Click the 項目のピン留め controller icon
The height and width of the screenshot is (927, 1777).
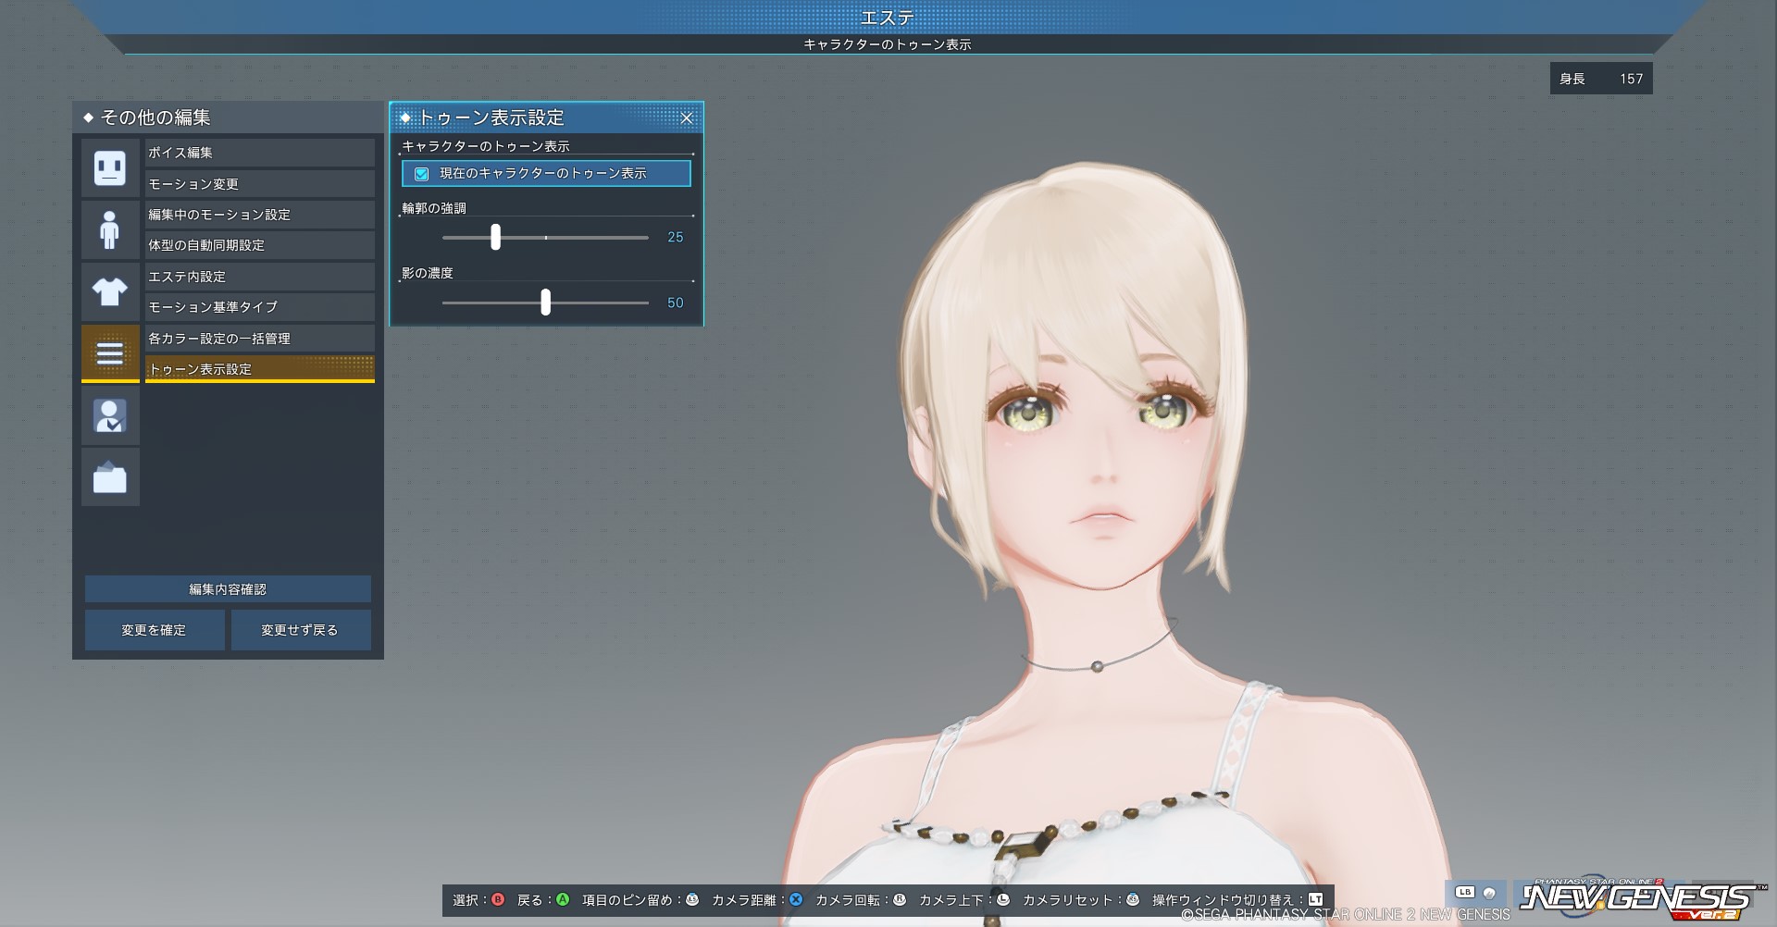click(692, 899)
